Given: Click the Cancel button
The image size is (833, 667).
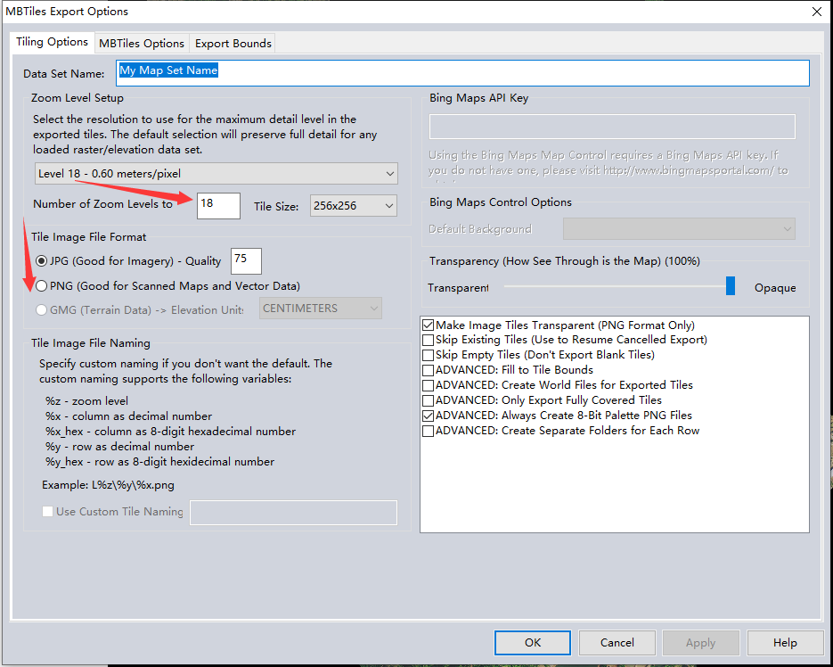Looking at the screenshot, I should click(x=617, y=643).
